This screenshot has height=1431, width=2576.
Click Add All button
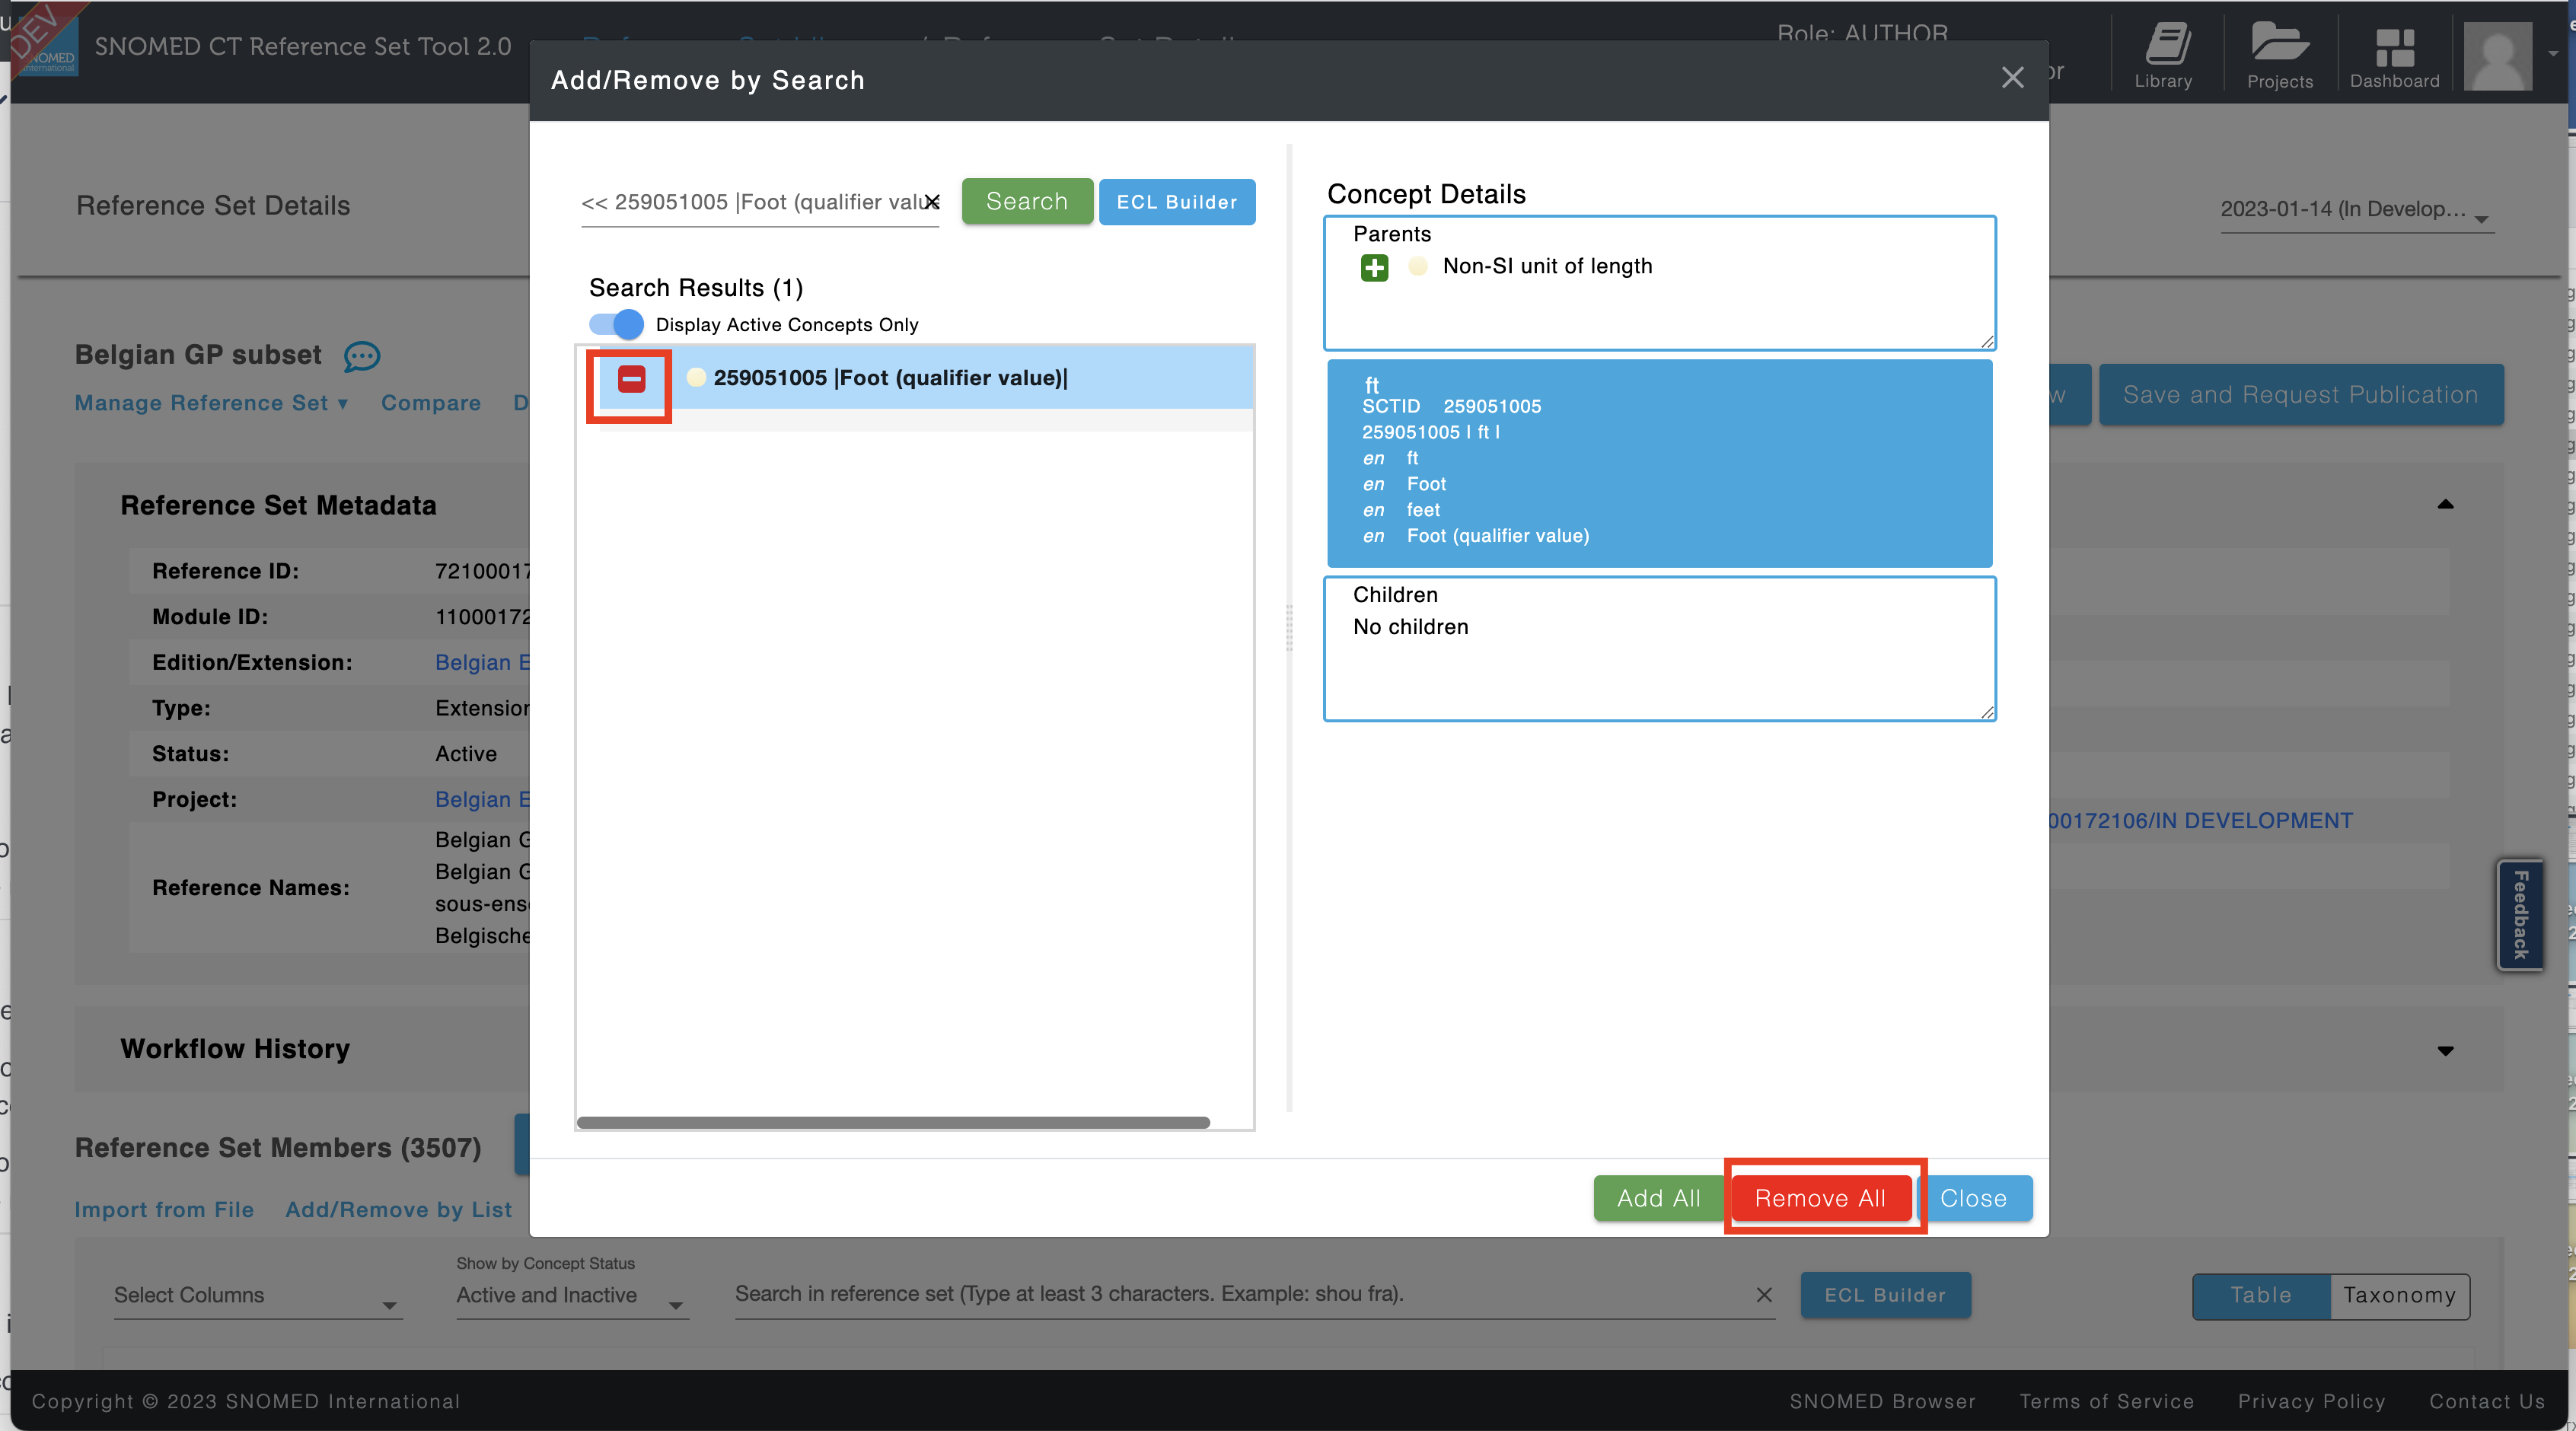(1658, 1198)
